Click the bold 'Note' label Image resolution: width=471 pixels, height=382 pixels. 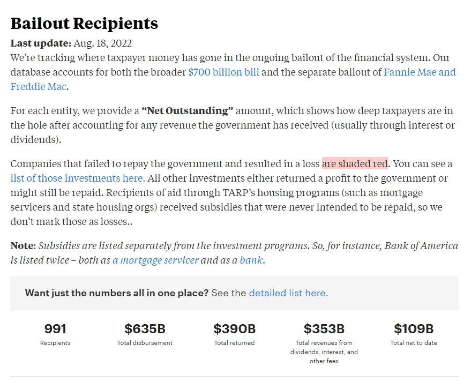click(x=23, y=246)
